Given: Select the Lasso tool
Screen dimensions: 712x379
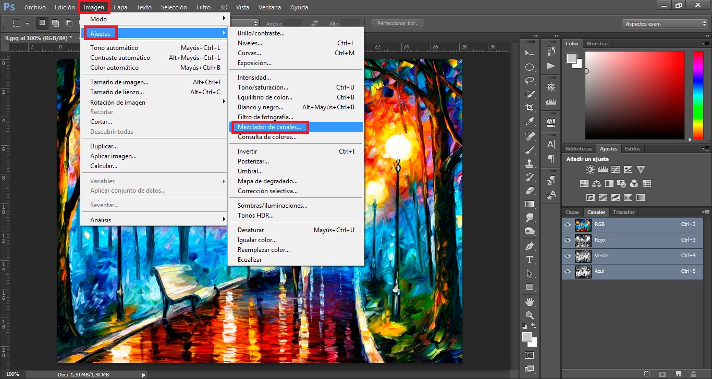Looking at the screenshot, I should tap(530, 81).
